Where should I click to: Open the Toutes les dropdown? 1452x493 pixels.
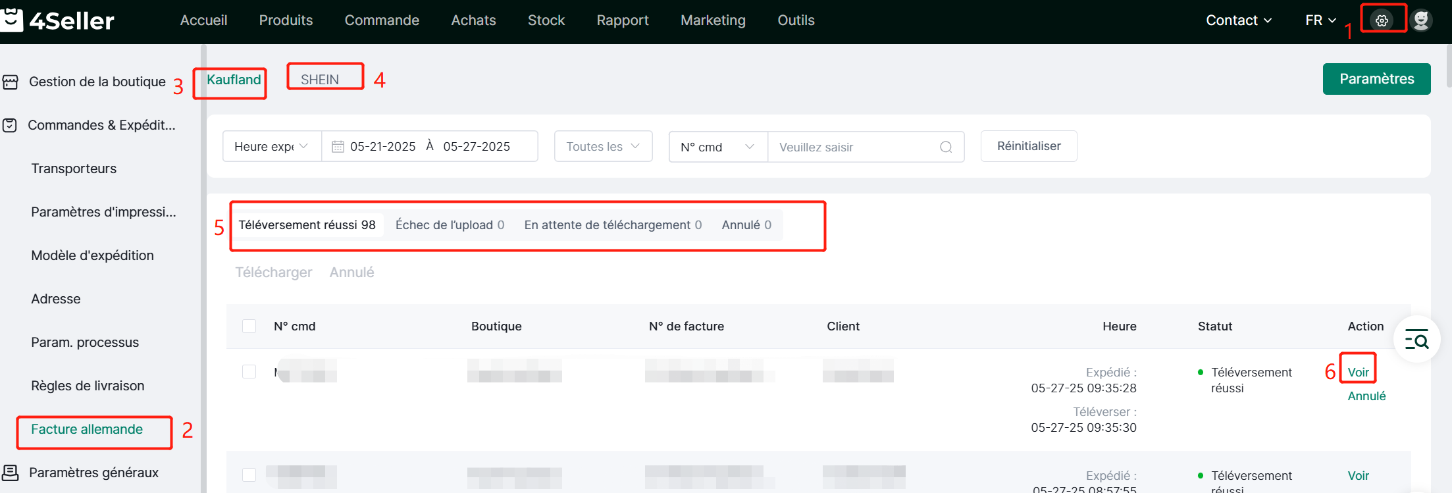coord(603,146)
